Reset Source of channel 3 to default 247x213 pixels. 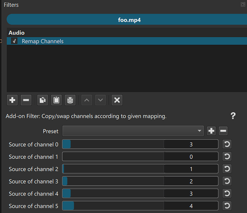click(227, 181)
